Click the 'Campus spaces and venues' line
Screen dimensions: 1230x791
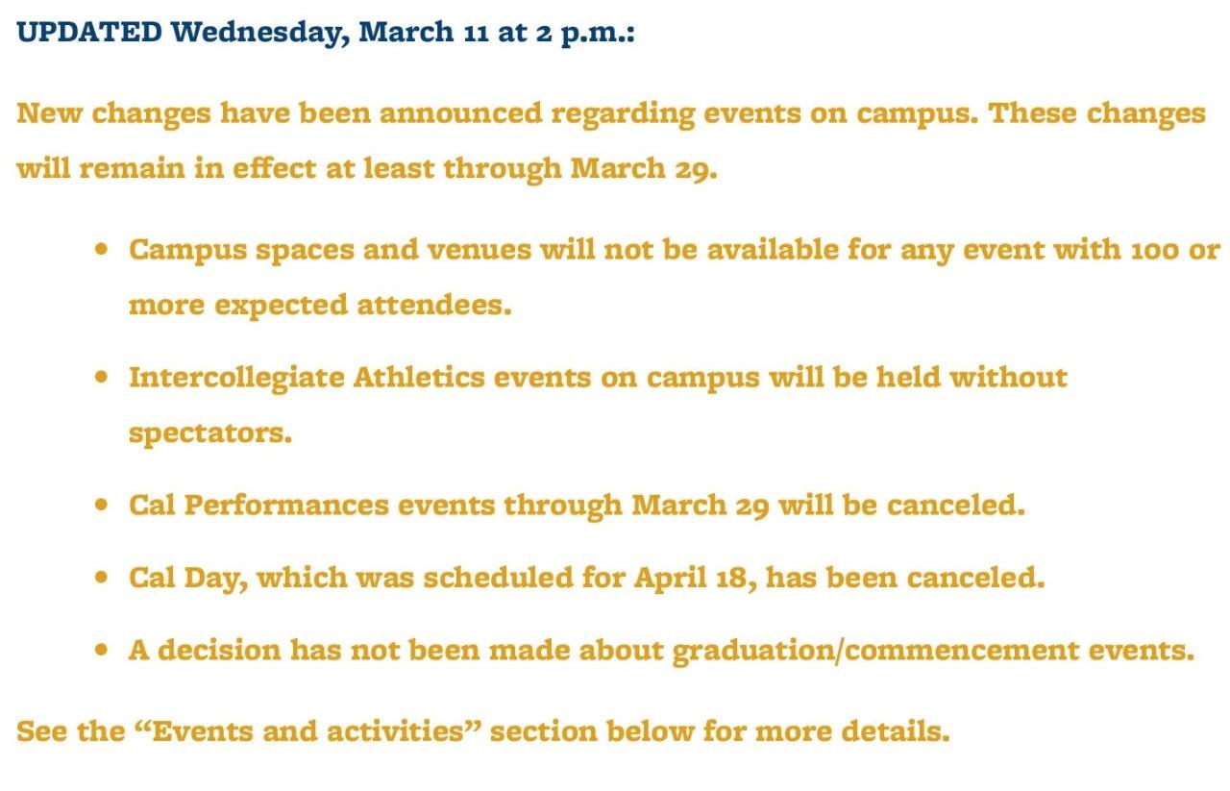(675, 250)
